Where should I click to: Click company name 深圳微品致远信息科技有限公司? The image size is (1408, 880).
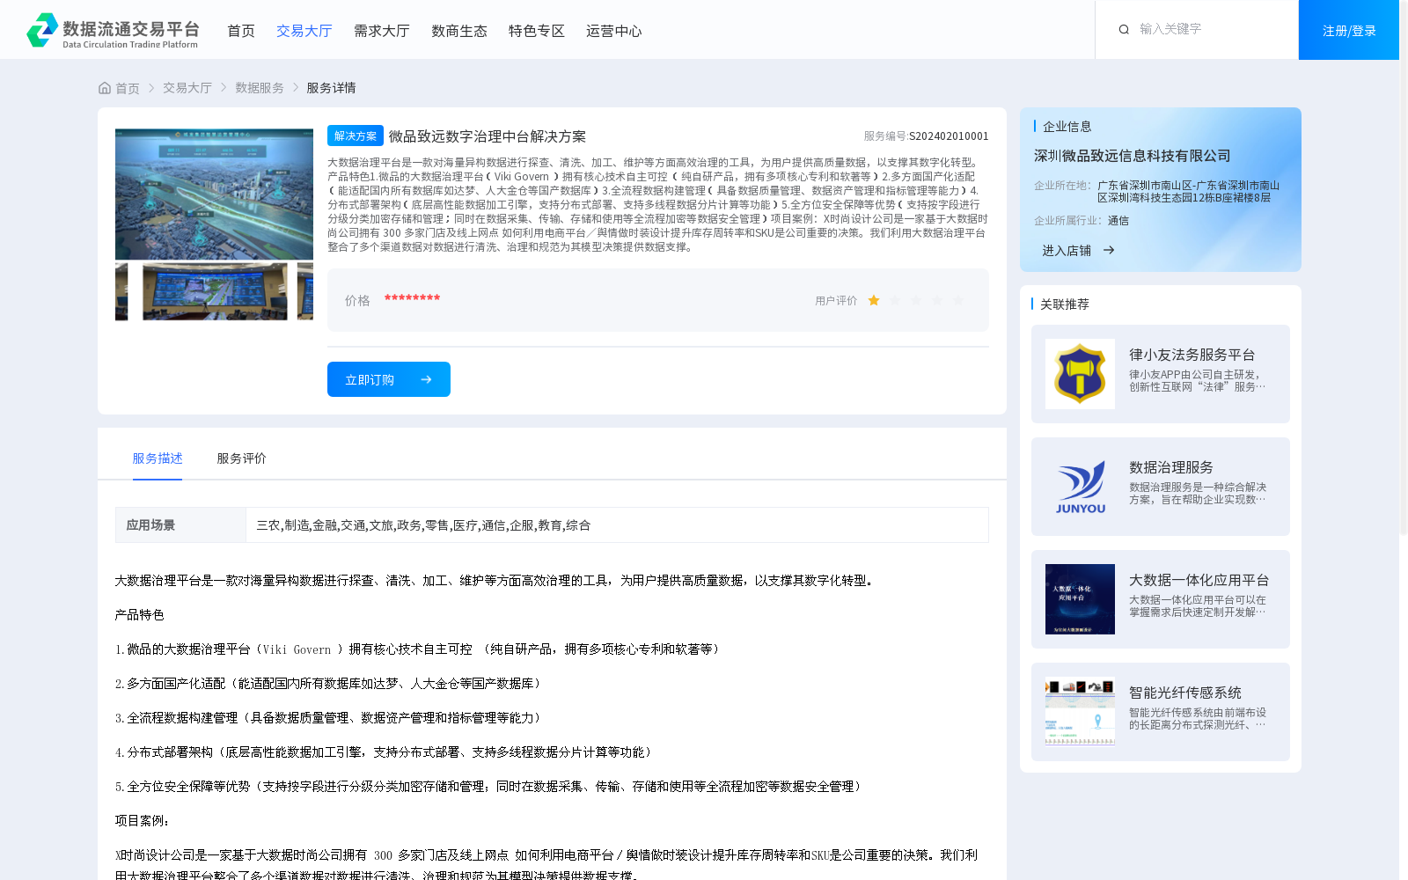click(1133, 156)
